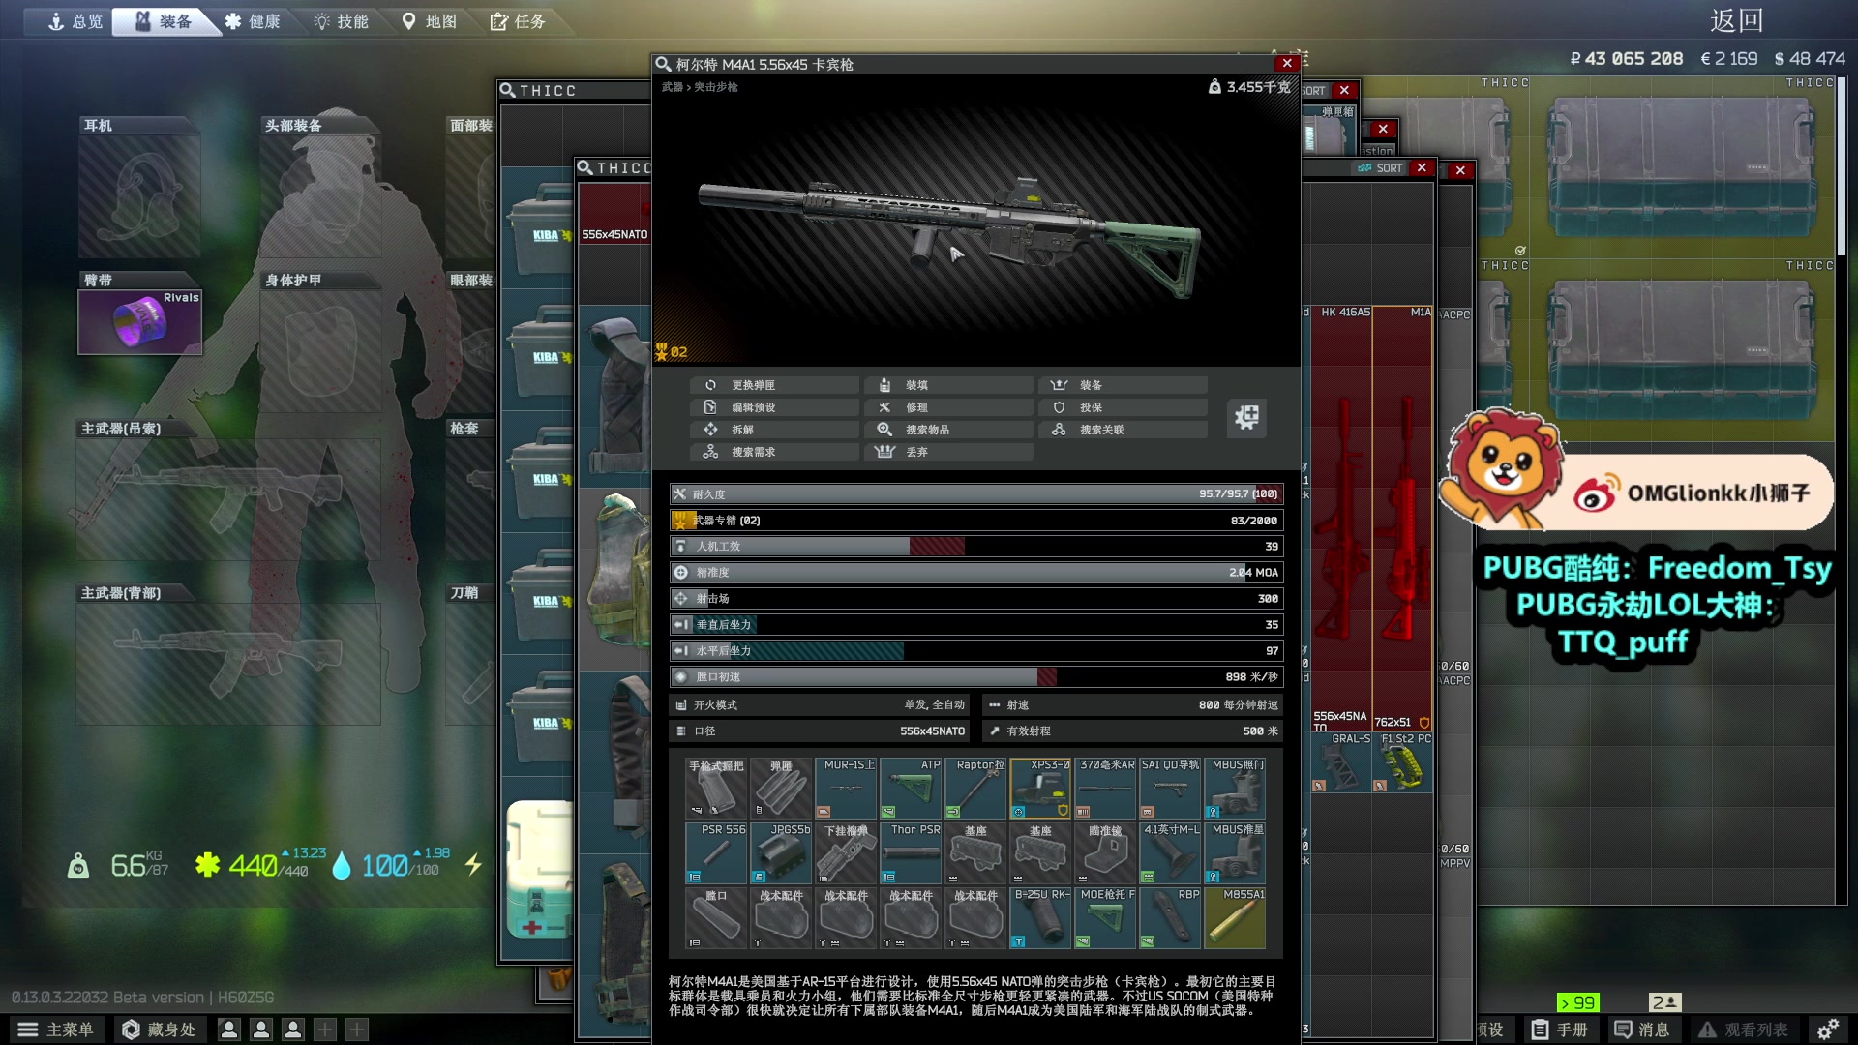Click the empty 下挂榴弹 launcher slot
Screen dimensions: 1858x1045
click(x=846, y=853)
